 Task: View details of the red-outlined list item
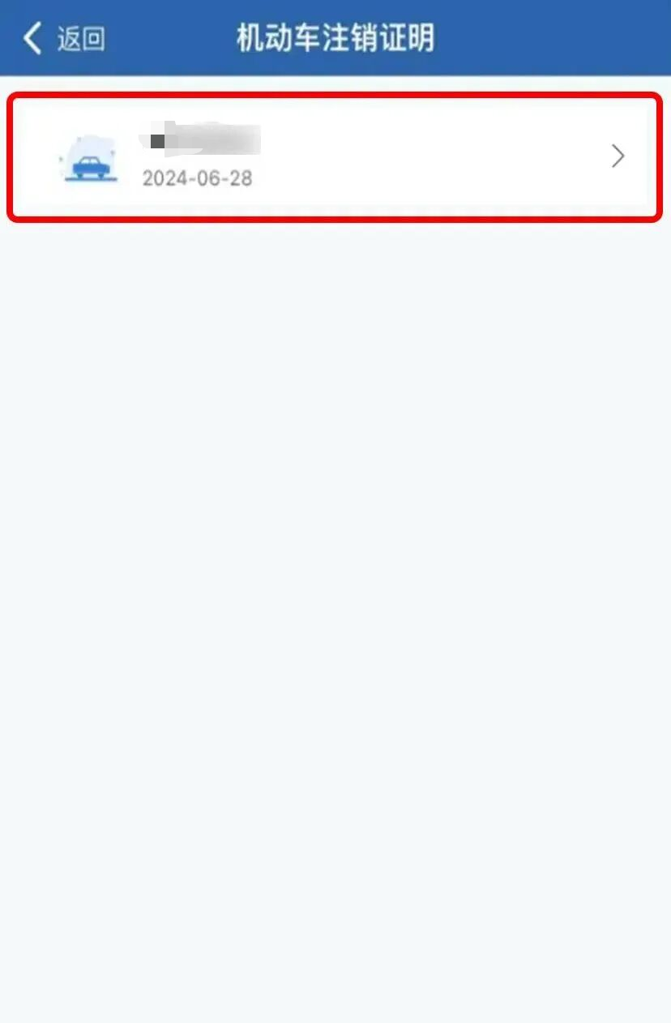click(x=335, y=157)
